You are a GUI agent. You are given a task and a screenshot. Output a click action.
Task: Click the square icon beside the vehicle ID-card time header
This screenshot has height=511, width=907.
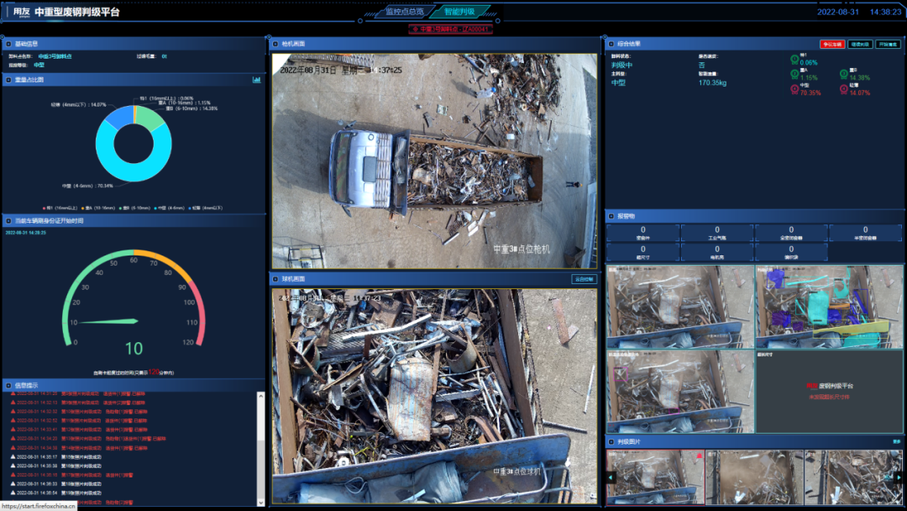[x=8, y=221]
